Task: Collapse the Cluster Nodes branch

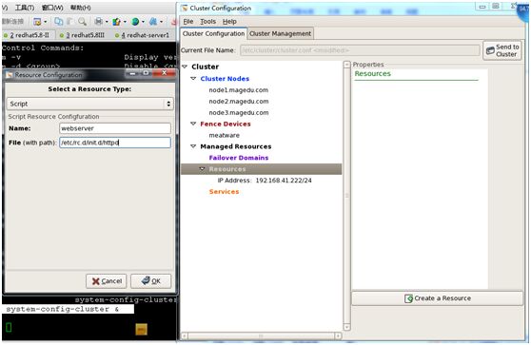Action: click(193, 79)
